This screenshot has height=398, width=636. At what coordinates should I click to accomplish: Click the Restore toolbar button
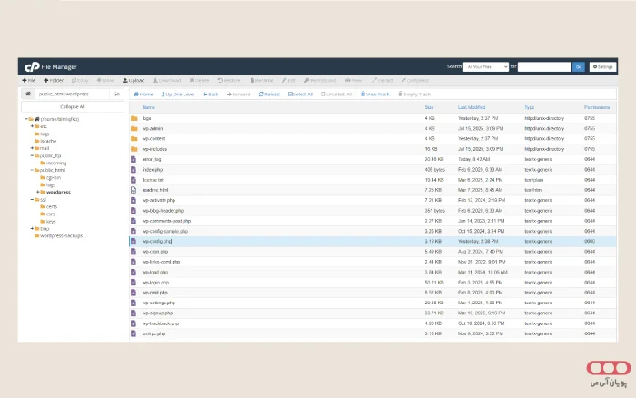229,80
